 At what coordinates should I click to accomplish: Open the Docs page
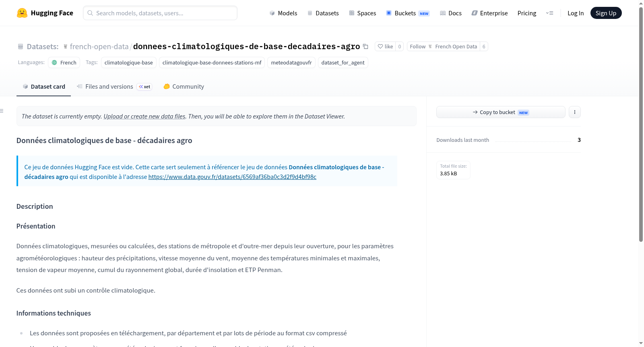coord(451,13)
